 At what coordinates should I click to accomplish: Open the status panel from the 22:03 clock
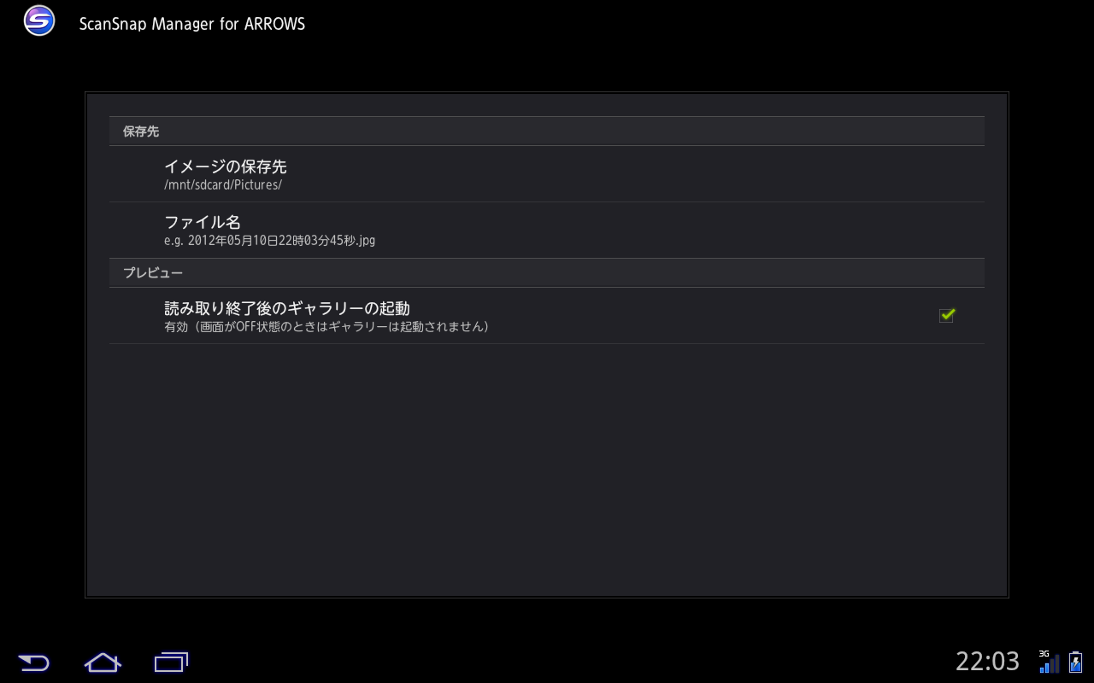987,662
